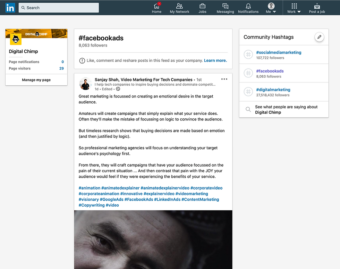Click the search magnifier icon
This screenshot has width=340, height=269.
(x=23, y=8)
